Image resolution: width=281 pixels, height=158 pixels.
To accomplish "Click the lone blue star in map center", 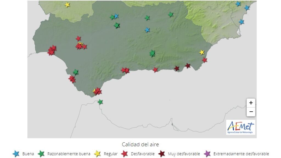I will point(147,30).
